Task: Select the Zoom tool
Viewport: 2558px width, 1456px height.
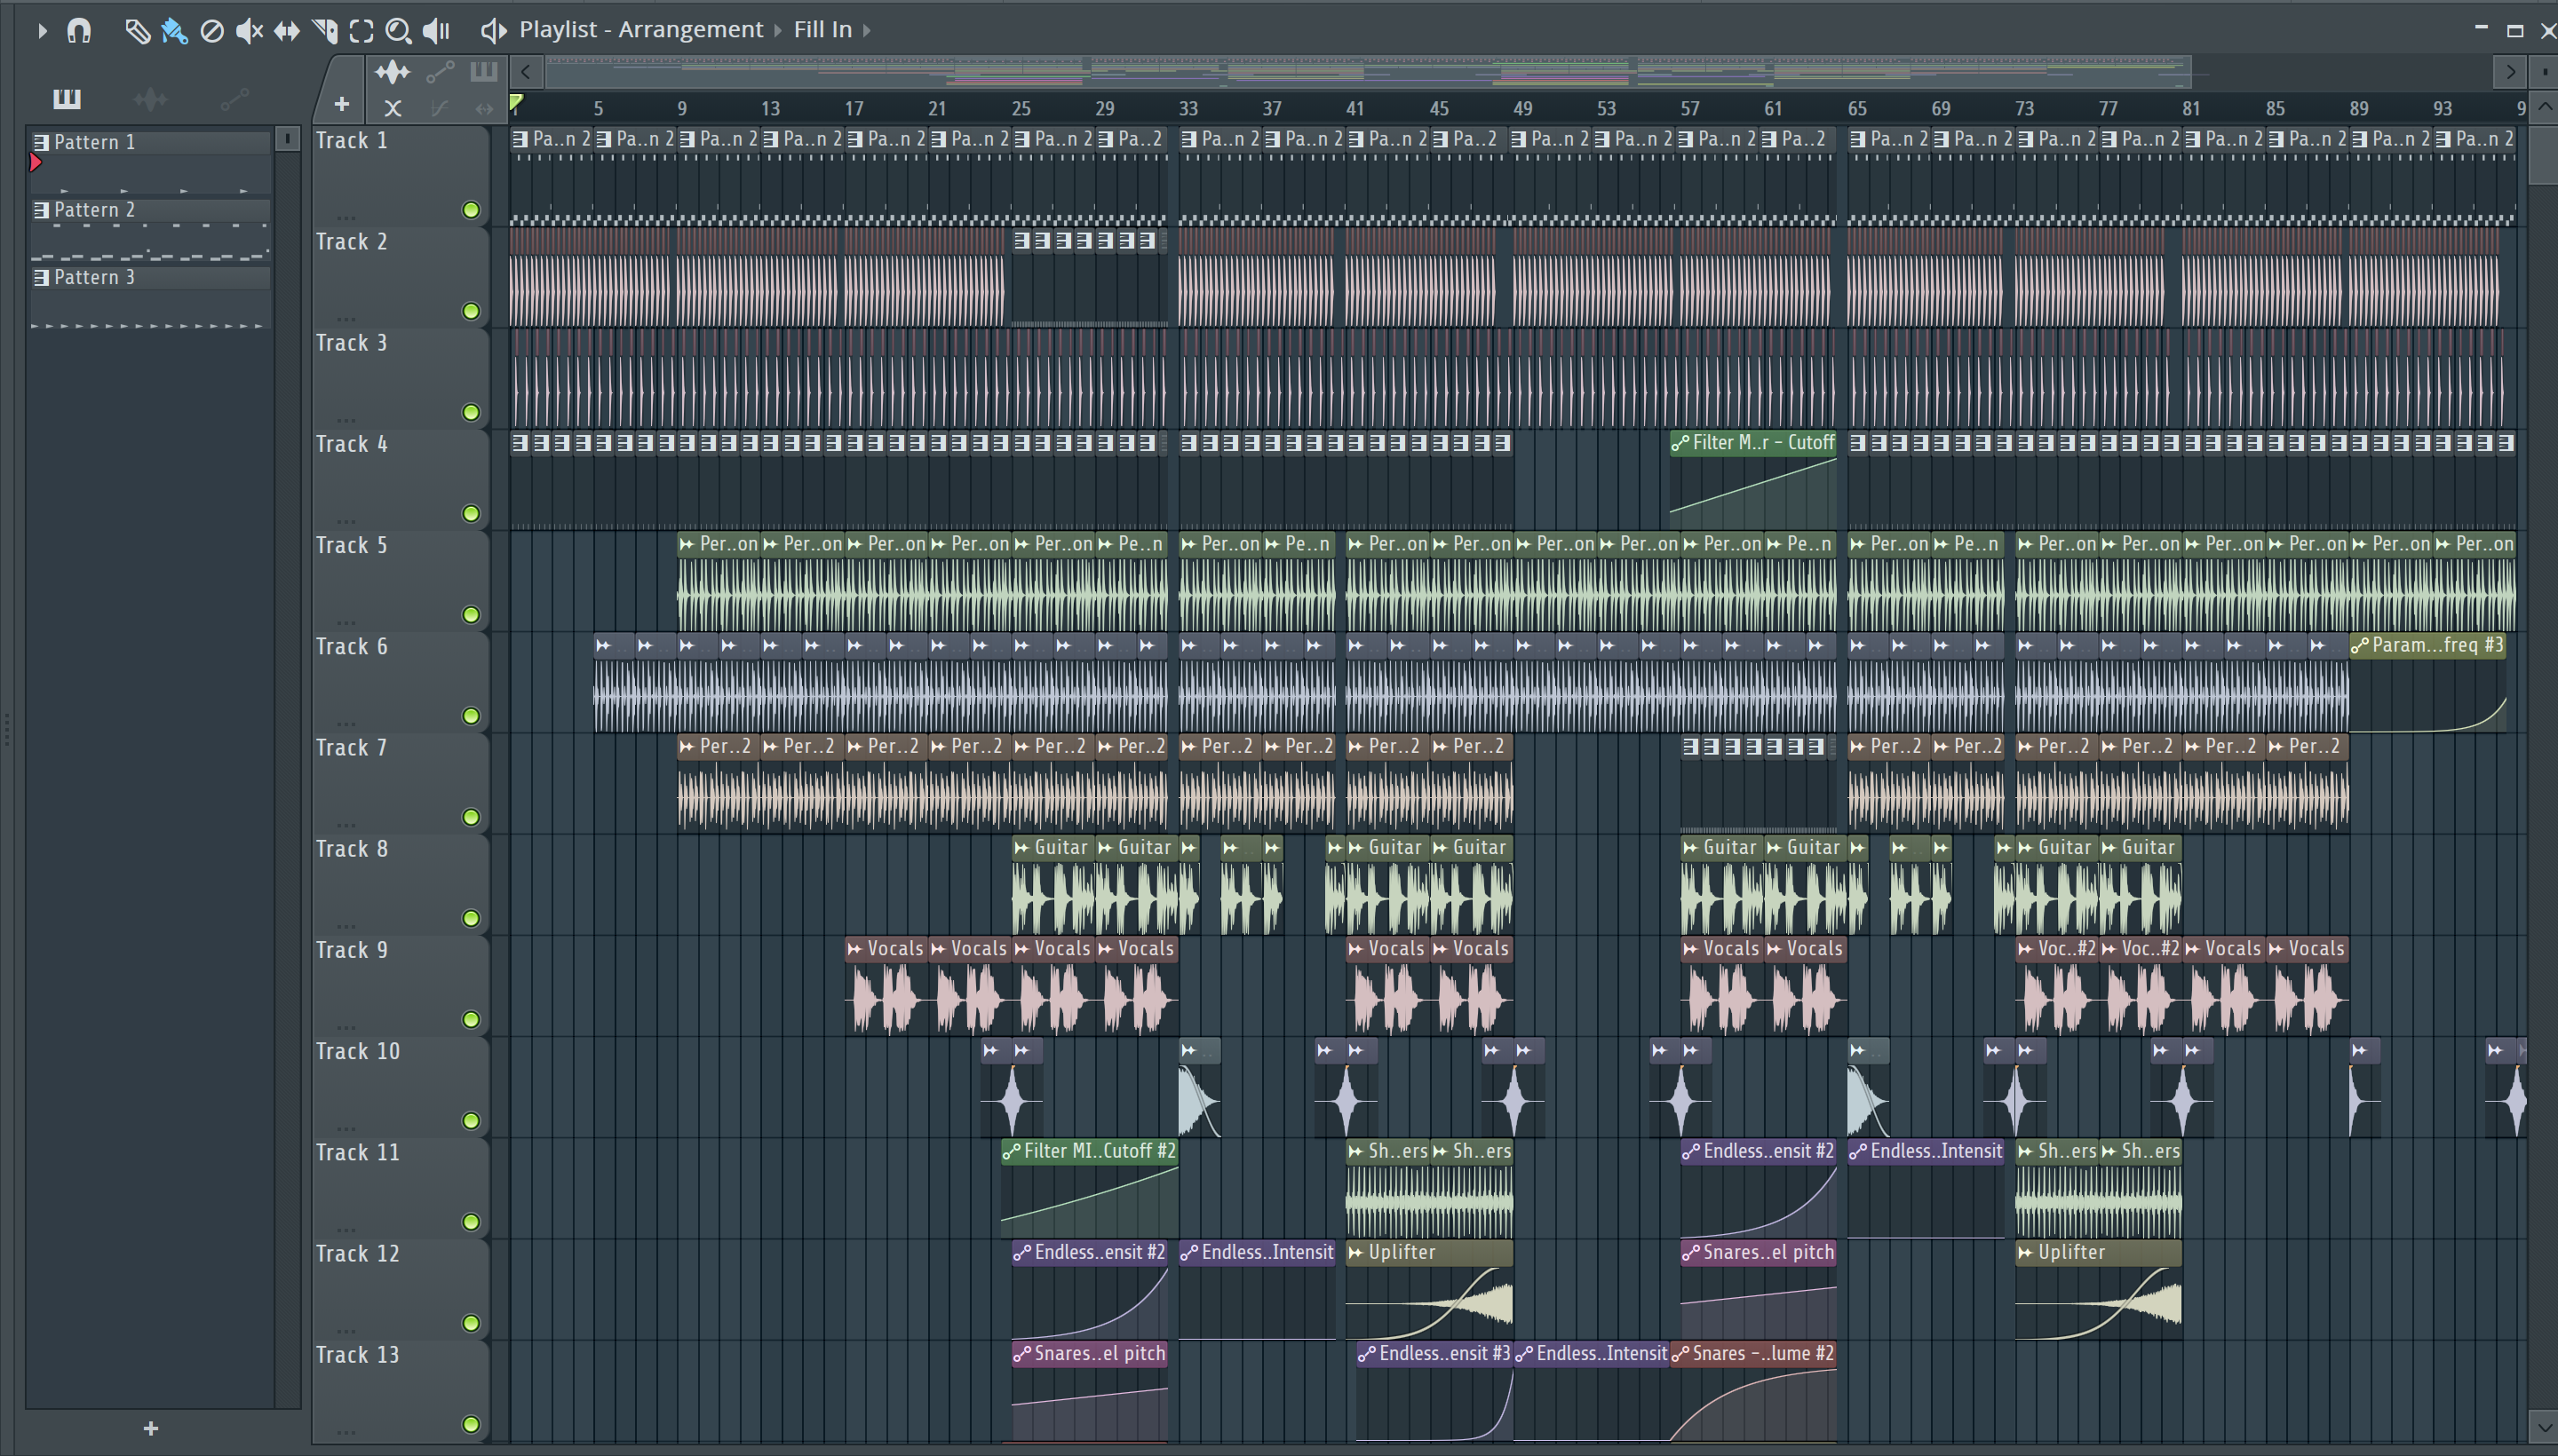Action: [x=398, y=31]
